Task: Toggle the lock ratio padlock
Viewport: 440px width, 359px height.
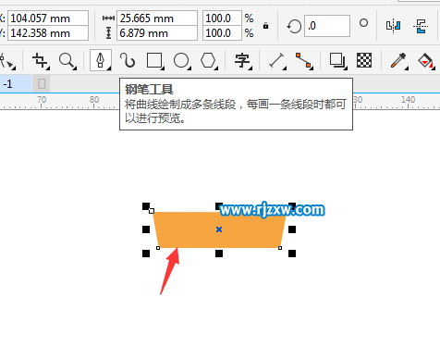Action: tap(265, 26)
